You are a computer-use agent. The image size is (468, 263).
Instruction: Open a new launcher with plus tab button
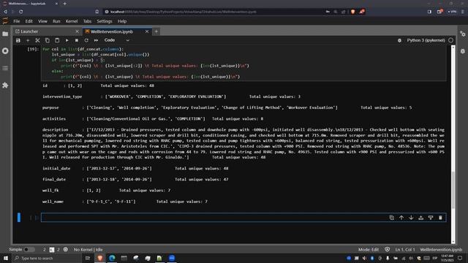point(156,31)
